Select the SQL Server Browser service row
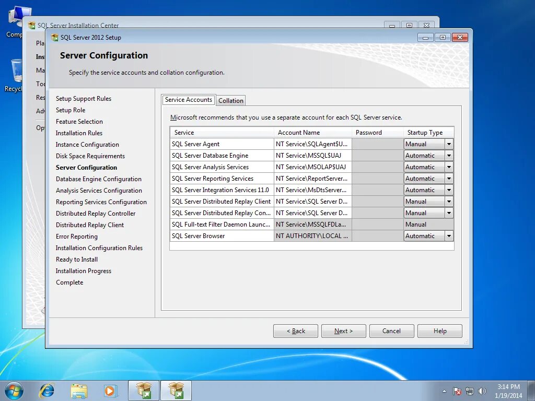The width and height of the screenshot is (535, 401). coord(312,236)
